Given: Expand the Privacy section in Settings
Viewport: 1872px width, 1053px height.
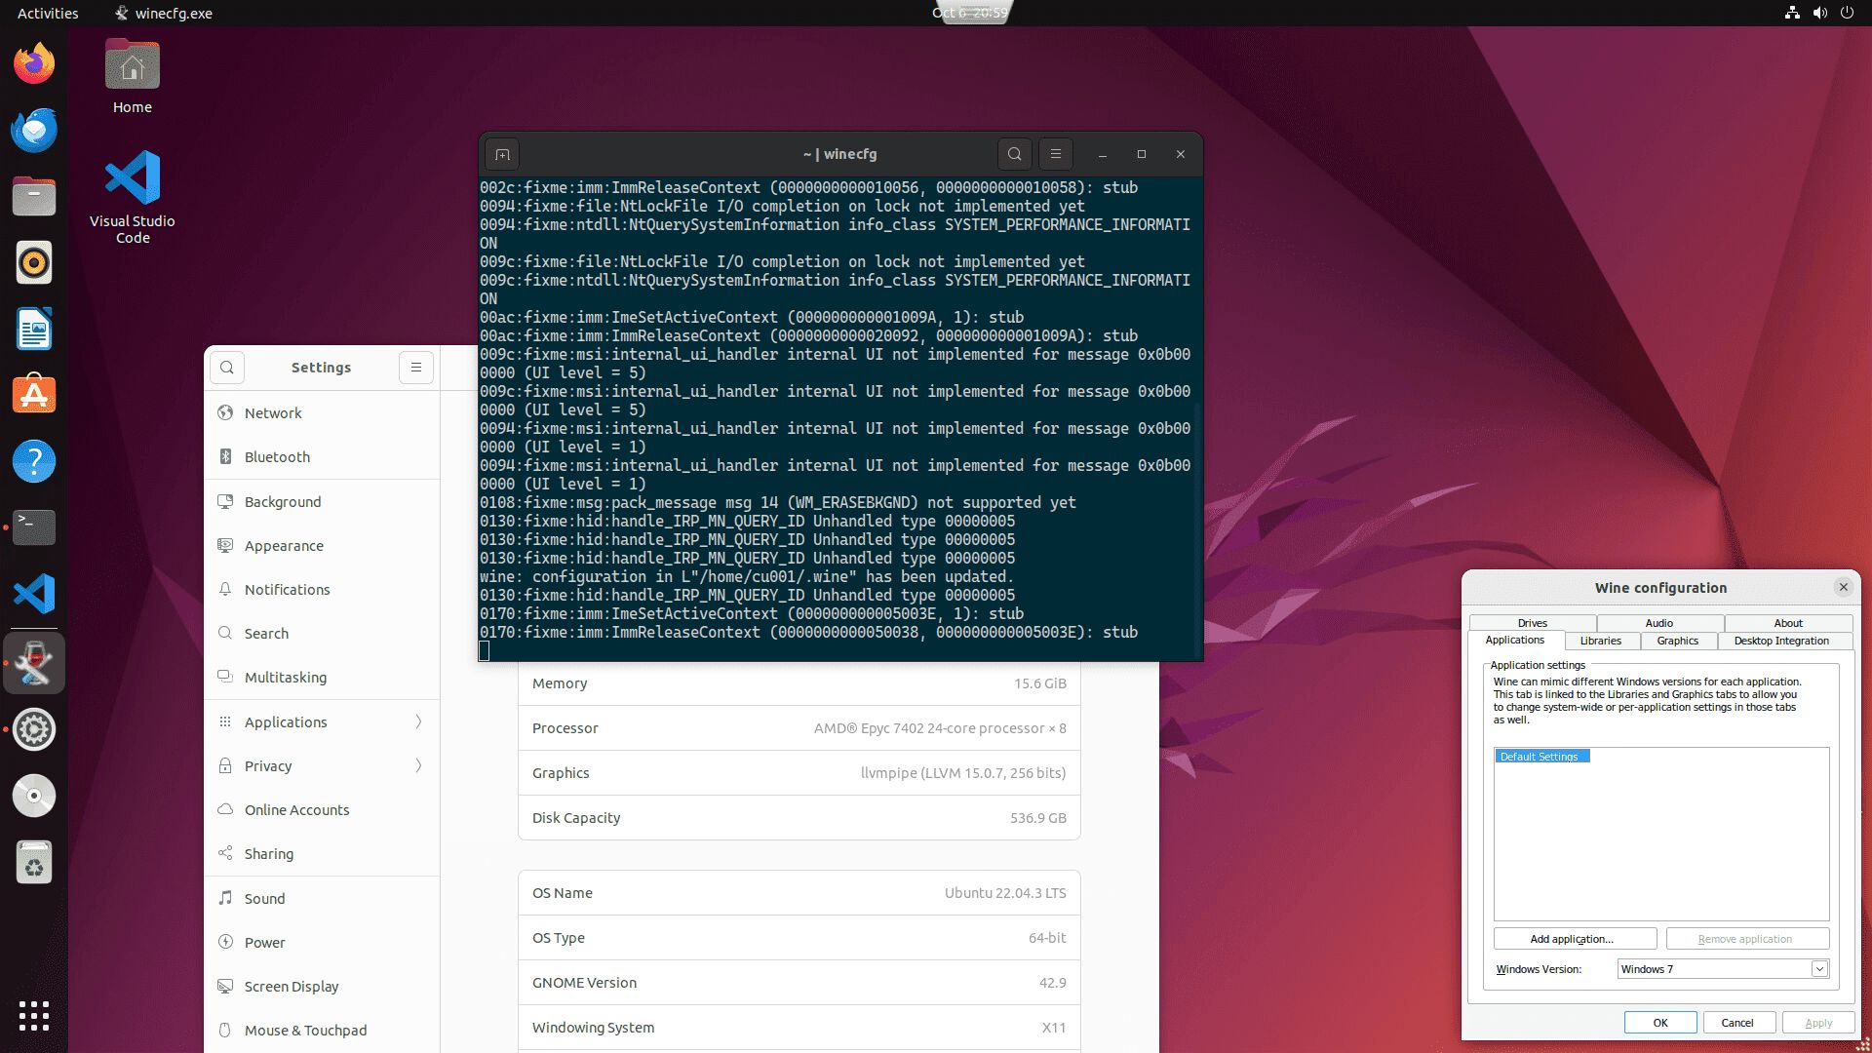Looking at the screenshot, I should click(322, 766).
